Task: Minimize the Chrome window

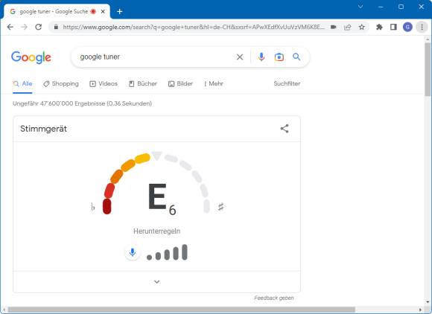Action: pyautogui.click(x=381, y=7)
